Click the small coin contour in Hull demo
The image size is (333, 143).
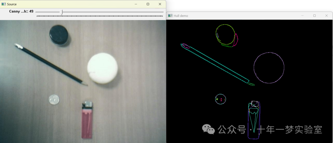point(220,99)
